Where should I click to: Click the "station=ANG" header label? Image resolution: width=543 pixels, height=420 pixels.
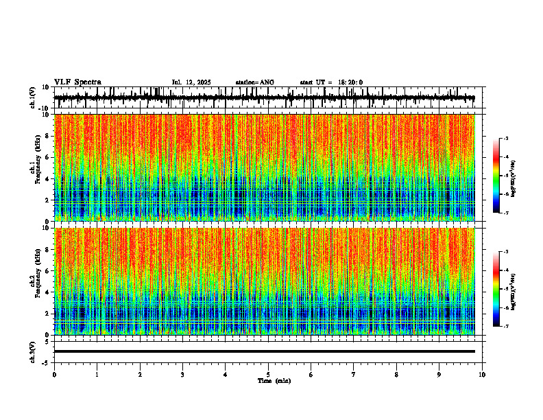point(255,82)
